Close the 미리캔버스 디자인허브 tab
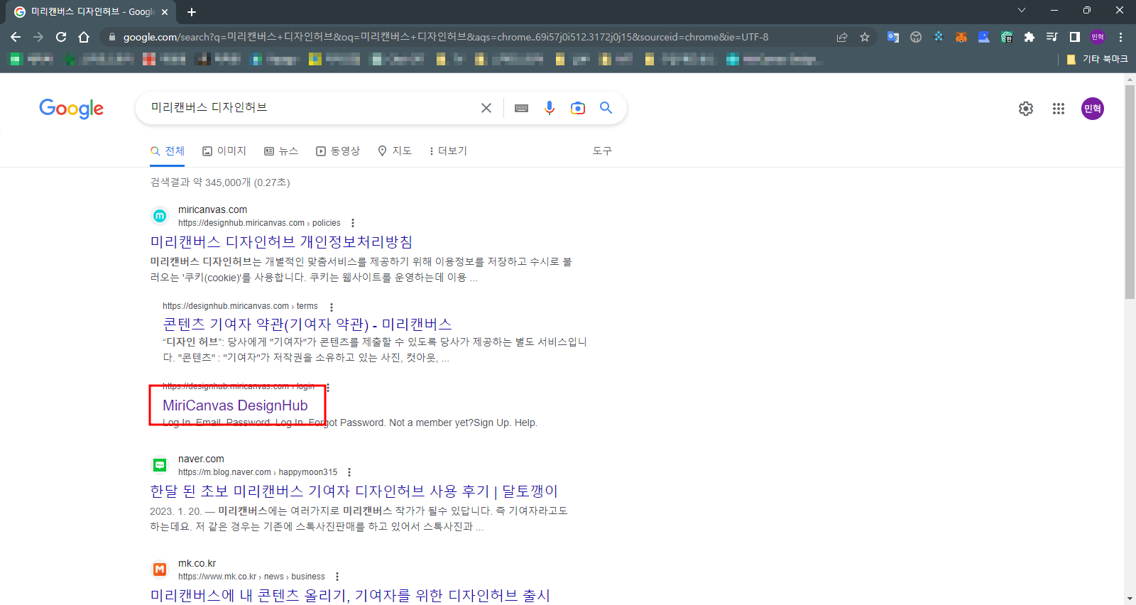This screenshot has height=605, width=1136. point(165,12)
